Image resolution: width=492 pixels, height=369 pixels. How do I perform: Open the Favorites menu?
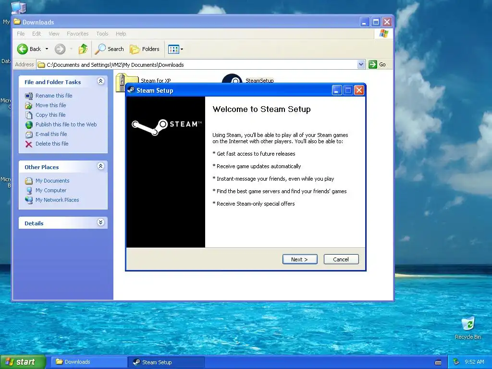pyautogui.click(x=77, y=34)
